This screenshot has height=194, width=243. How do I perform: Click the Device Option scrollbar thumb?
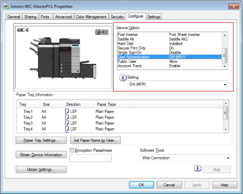tap(225, 55)
